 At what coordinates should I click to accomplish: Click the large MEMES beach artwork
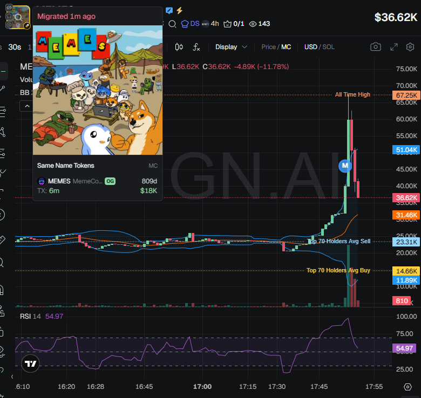point(98,90)
